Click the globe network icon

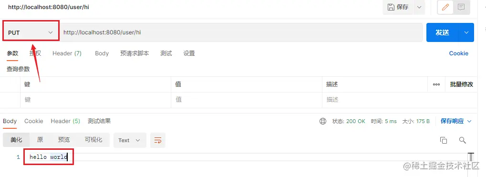click(323, 121)
